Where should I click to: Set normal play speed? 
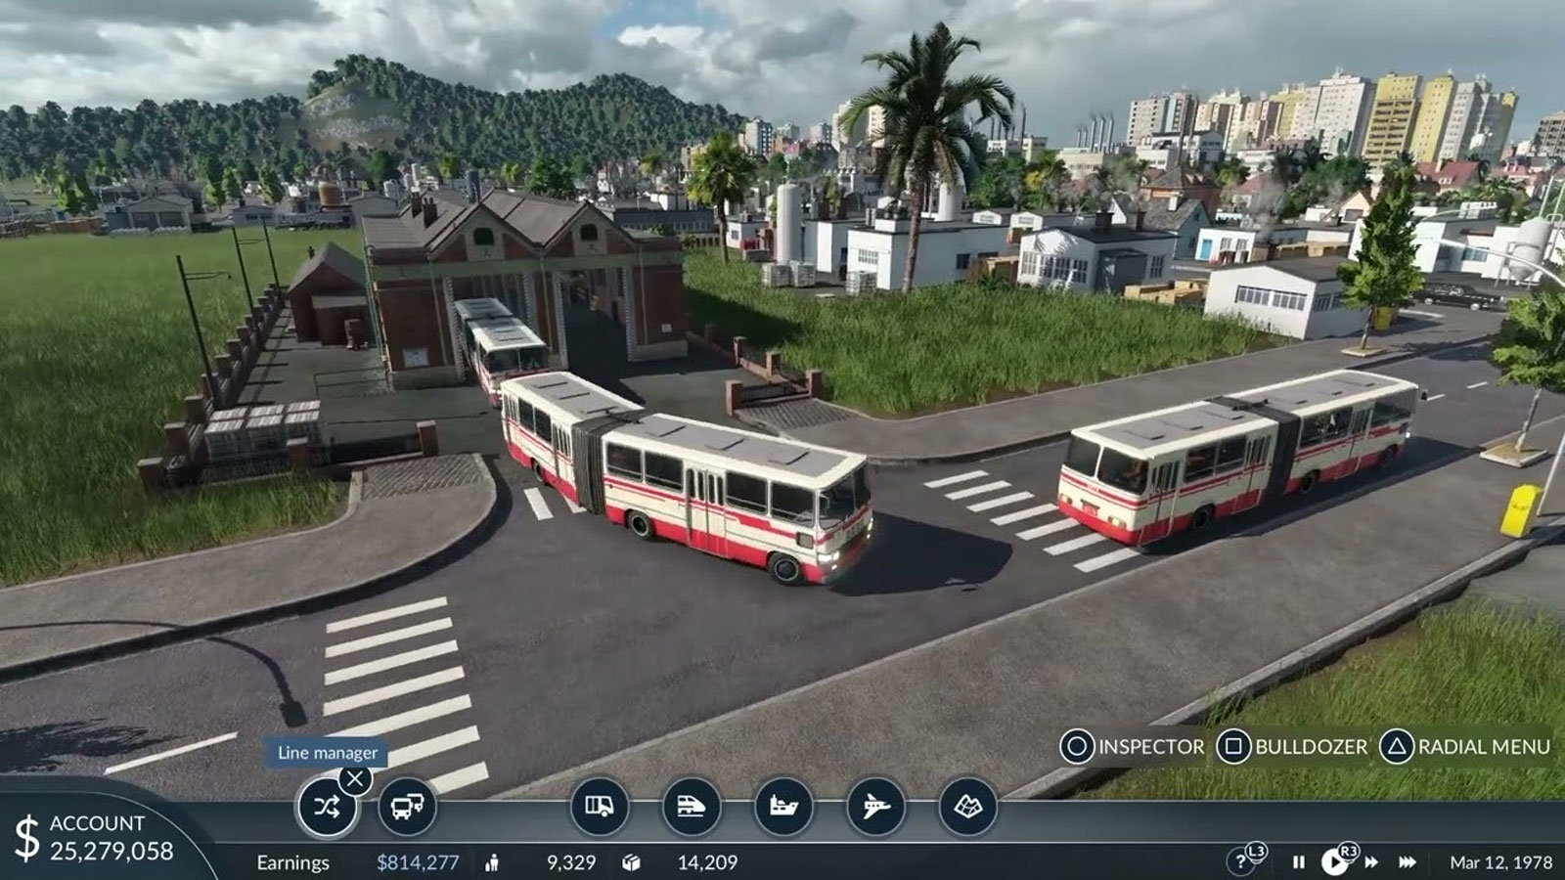click(x=1334, y=861)
